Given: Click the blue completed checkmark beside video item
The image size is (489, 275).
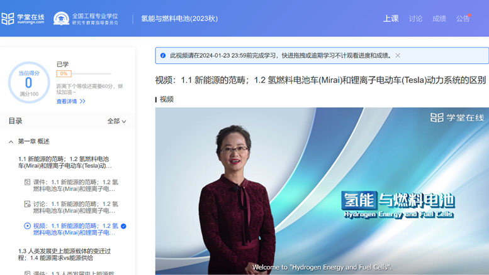Looking at the screenshot, I should [x=123, y=226].
